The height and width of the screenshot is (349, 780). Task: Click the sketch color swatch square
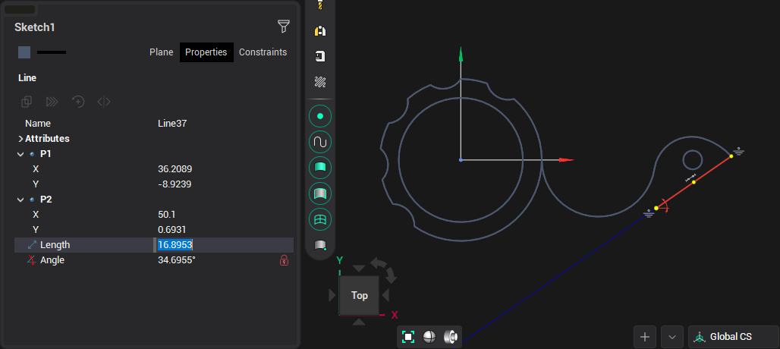[x=24, y=52]
